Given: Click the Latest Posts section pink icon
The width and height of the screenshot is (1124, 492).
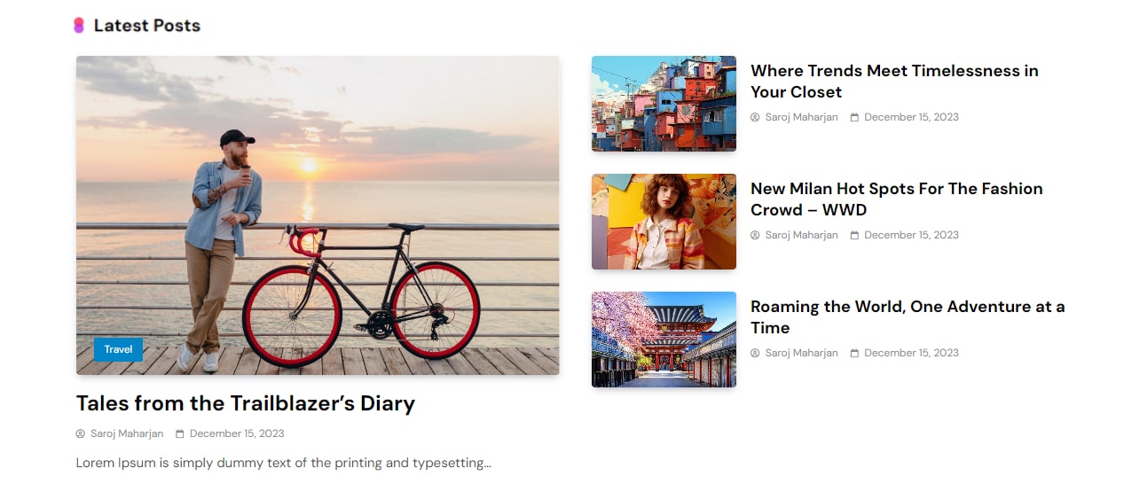Looking at the screenshot, I should tap(79, 26).
